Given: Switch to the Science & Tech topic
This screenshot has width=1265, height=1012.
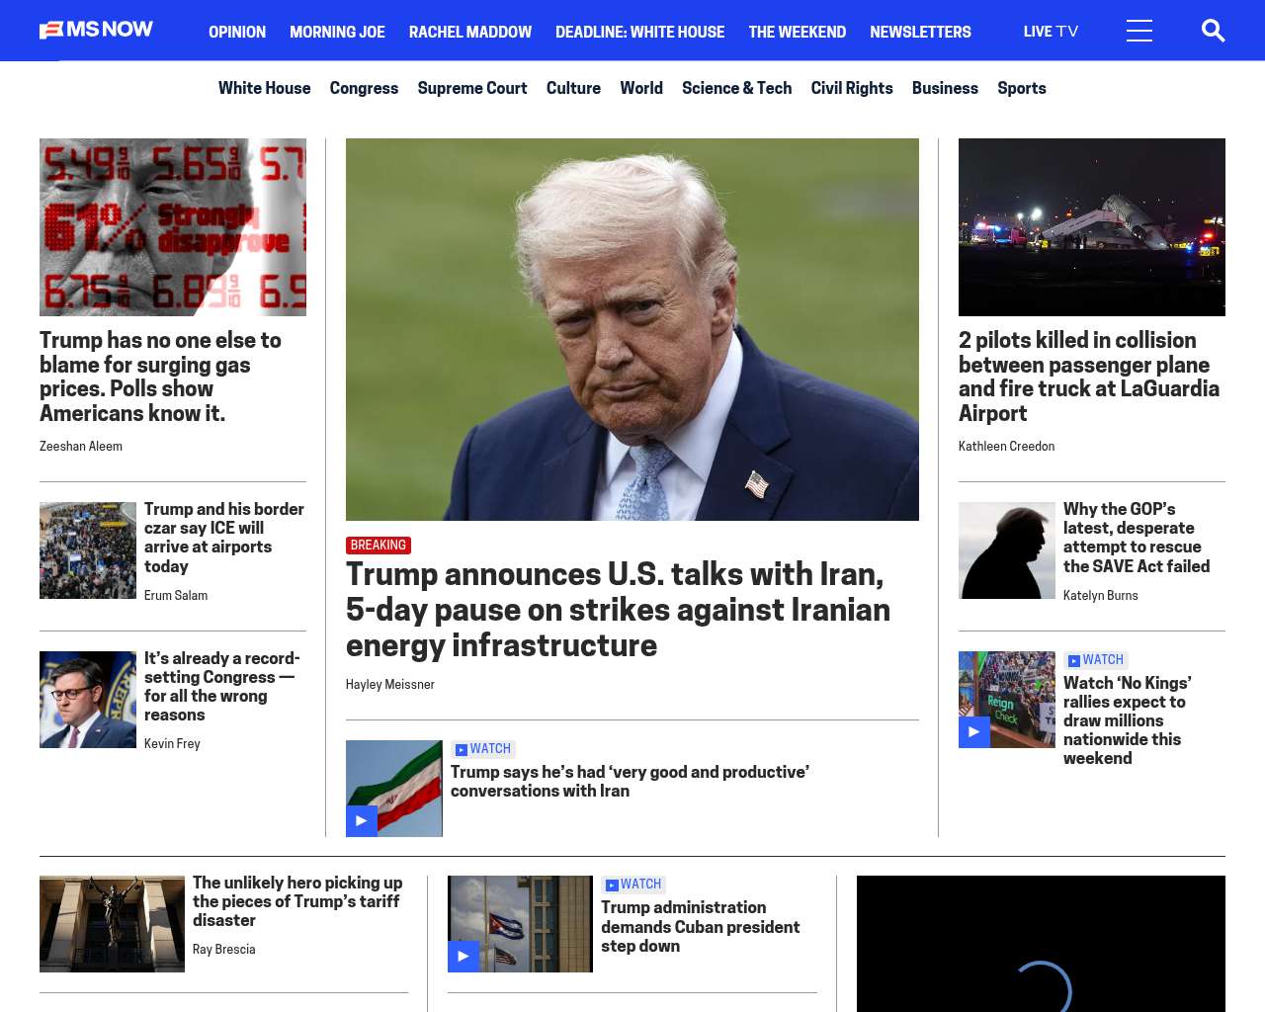Looking at the screenshot, I should coord(736,88).
